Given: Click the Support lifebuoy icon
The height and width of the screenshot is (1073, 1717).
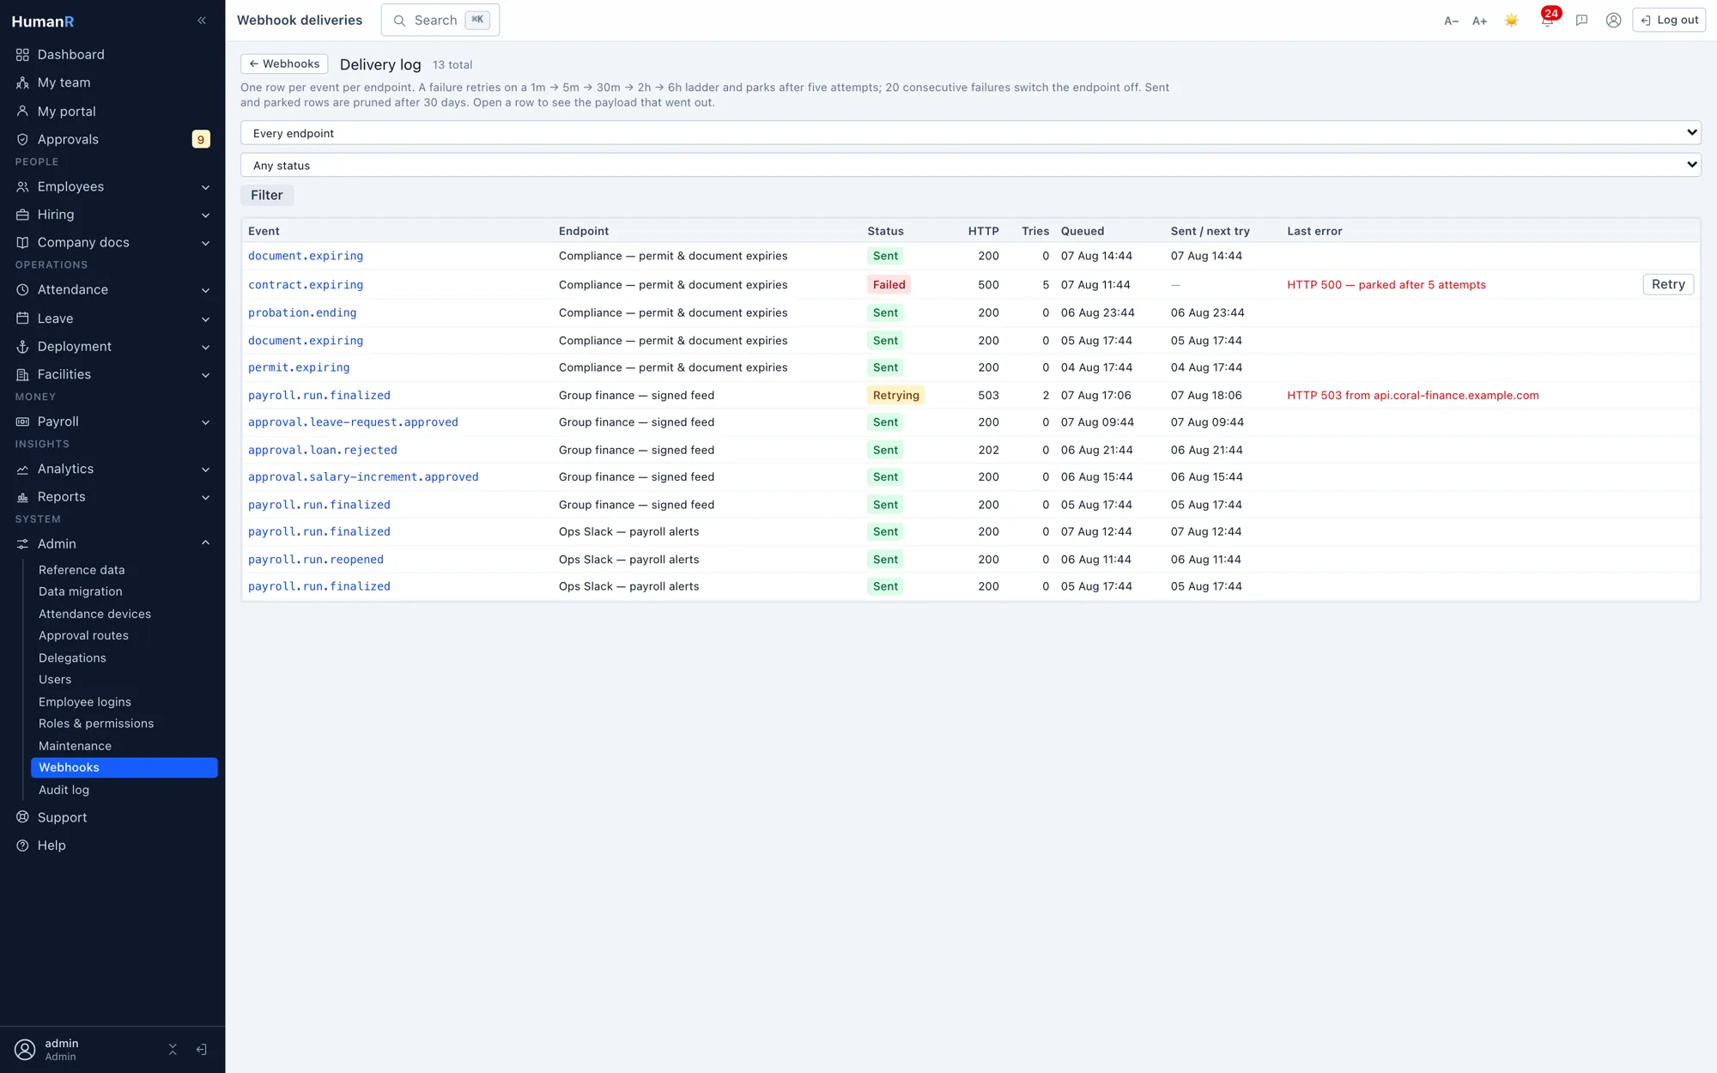Looking at the screenshot, I should click(x=22, y=817).
